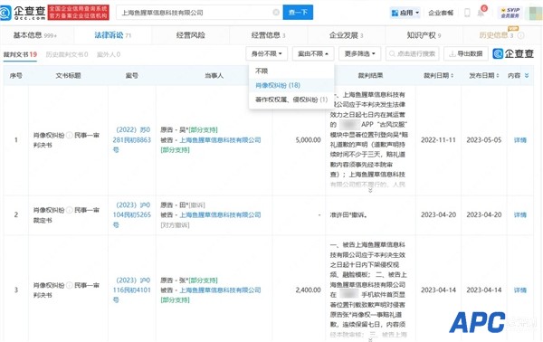Screen dimensions: 543x342
Task: Choose 肖像权纠纷 (18) in the menu
Action: point(291,85)
